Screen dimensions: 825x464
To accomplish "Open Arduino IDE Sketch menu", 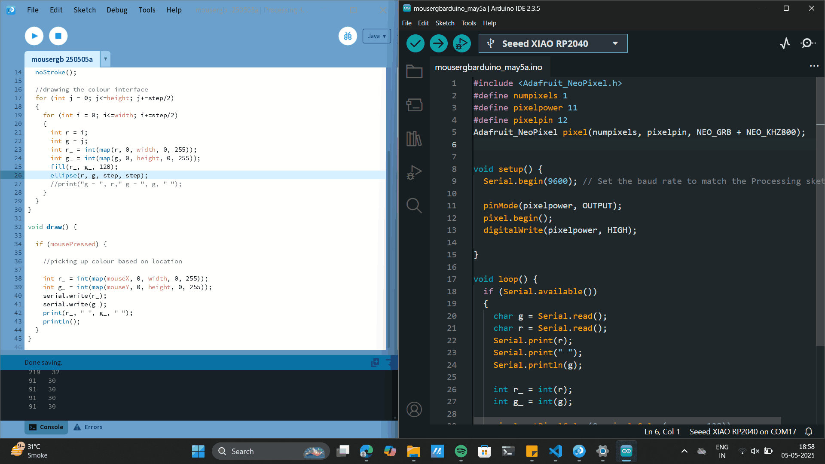I will point(445,23).
